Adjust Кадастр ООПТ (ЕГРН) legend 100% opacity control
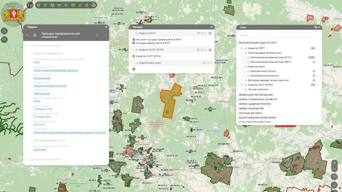The image size is (342, 192). click(201, 50)
